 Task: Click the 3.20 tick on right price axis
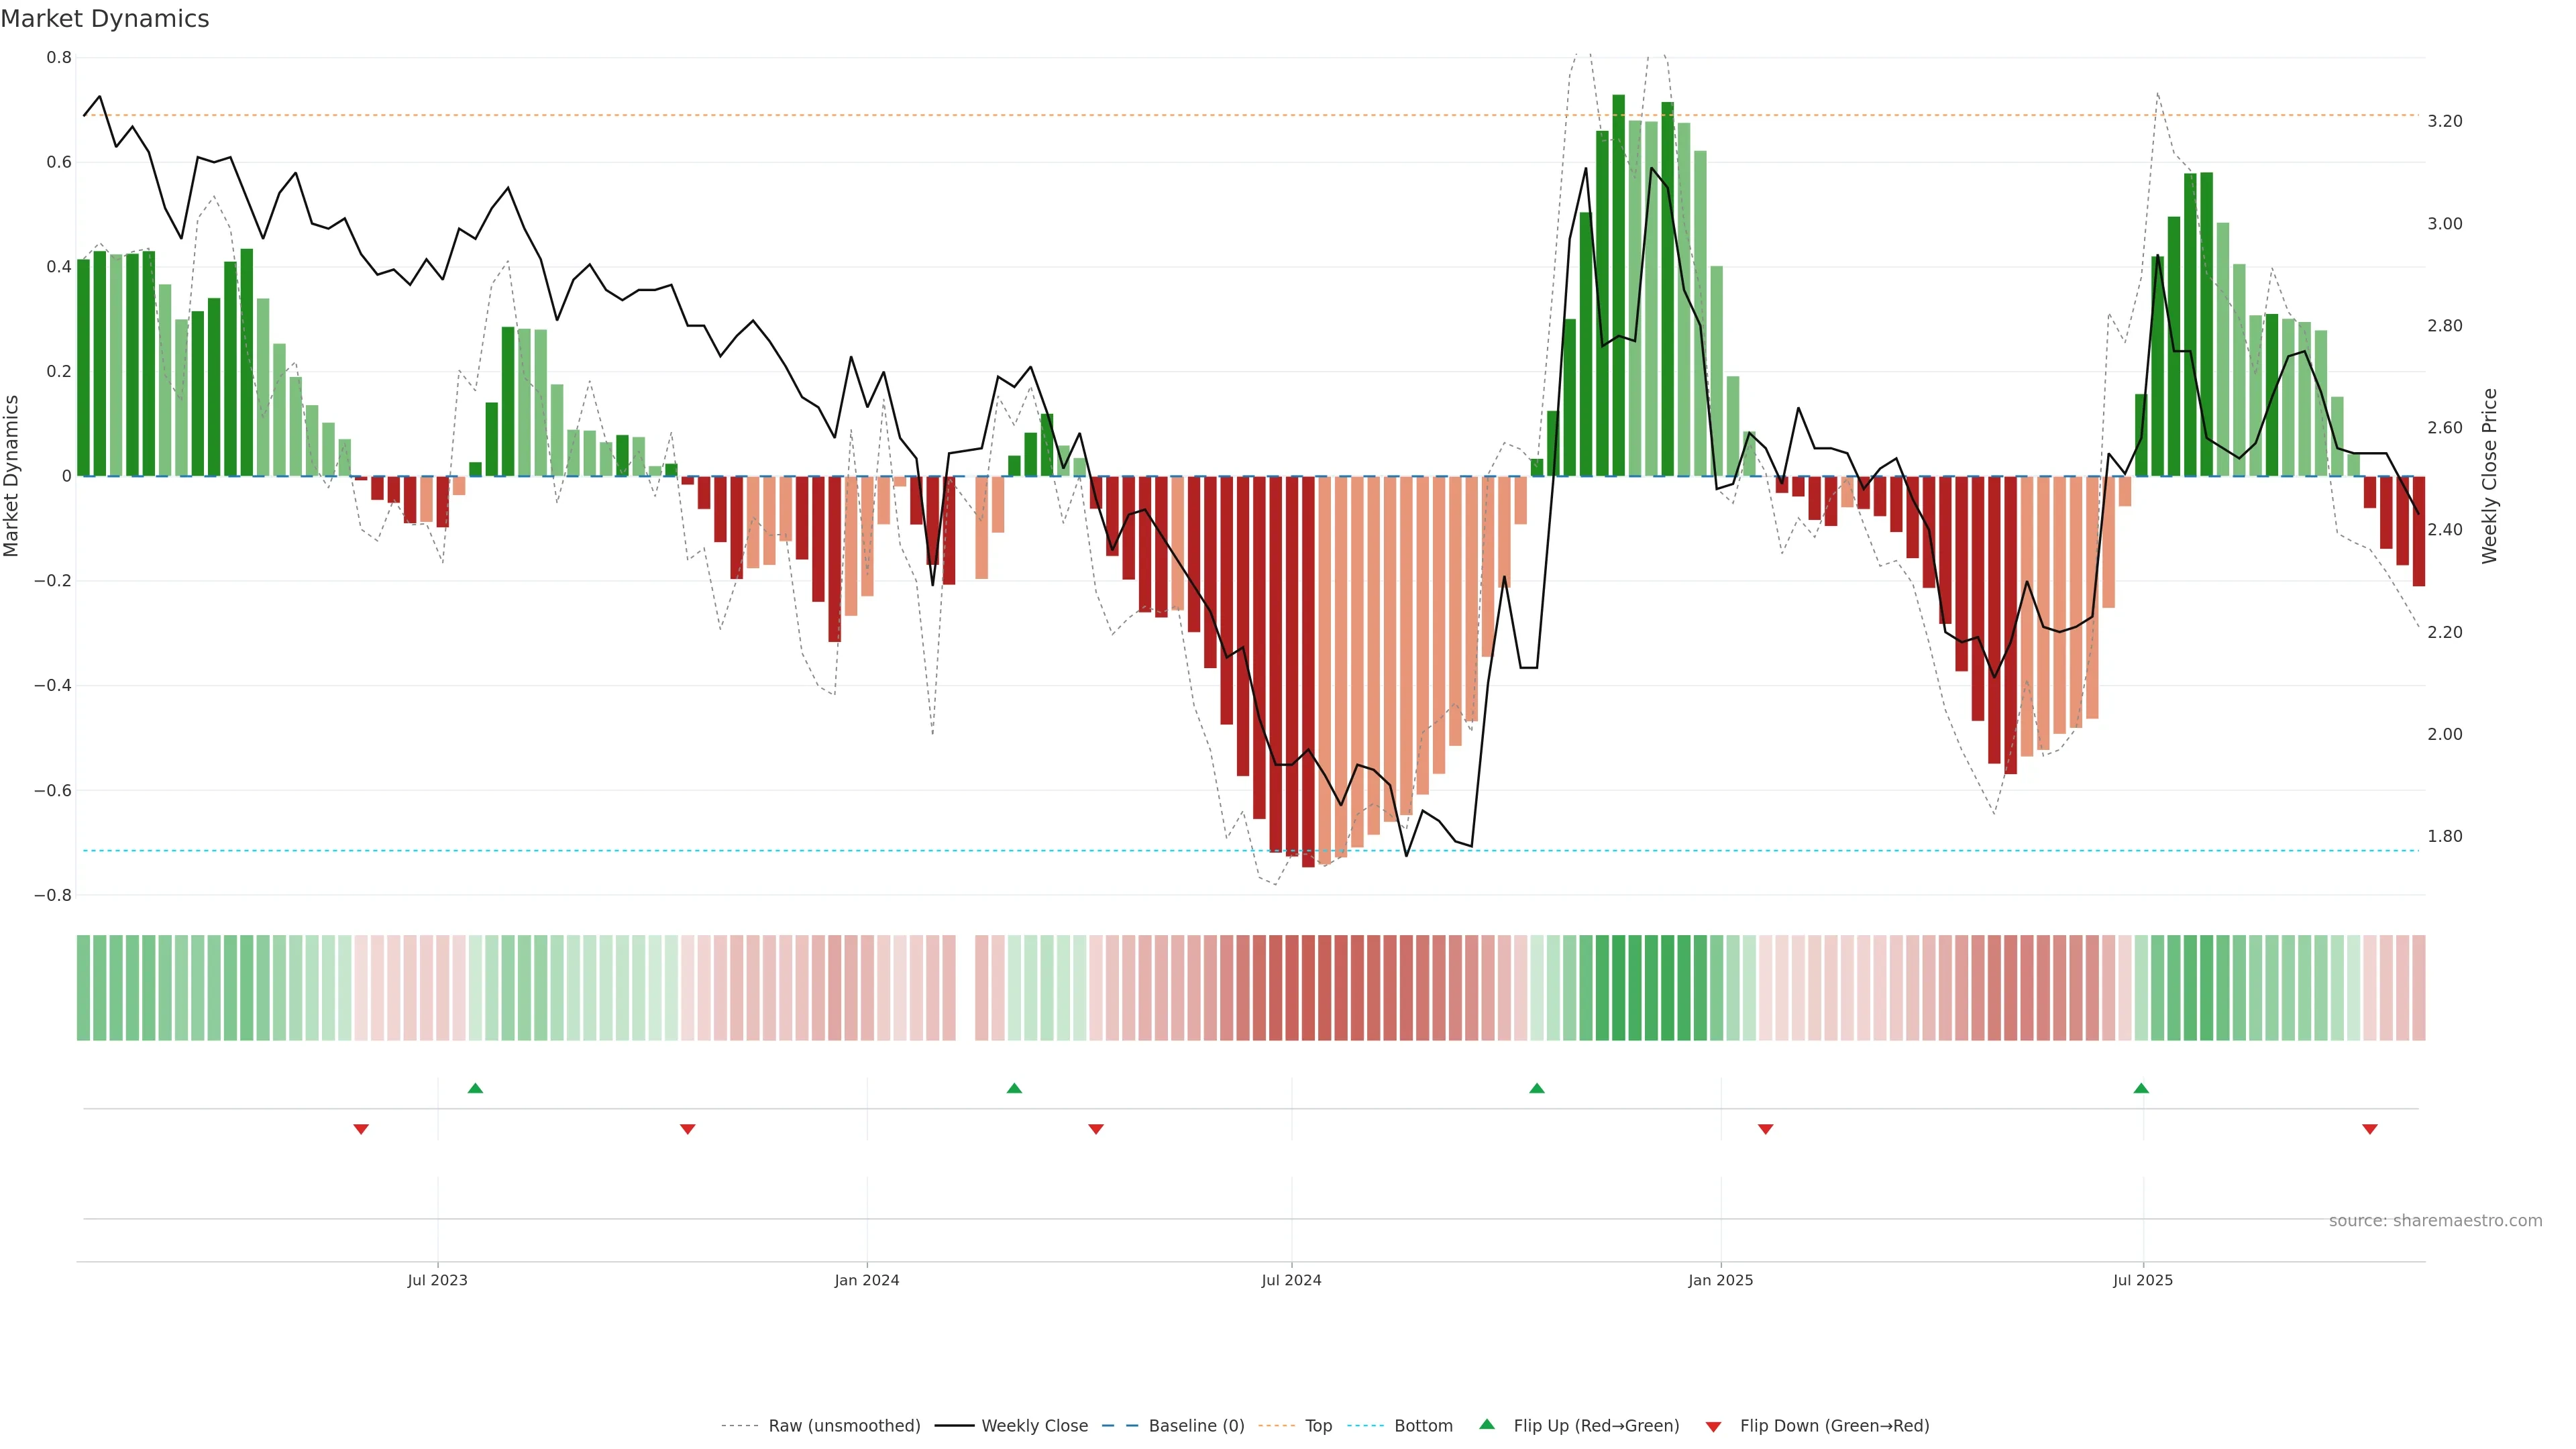(x=2444, y=121)
